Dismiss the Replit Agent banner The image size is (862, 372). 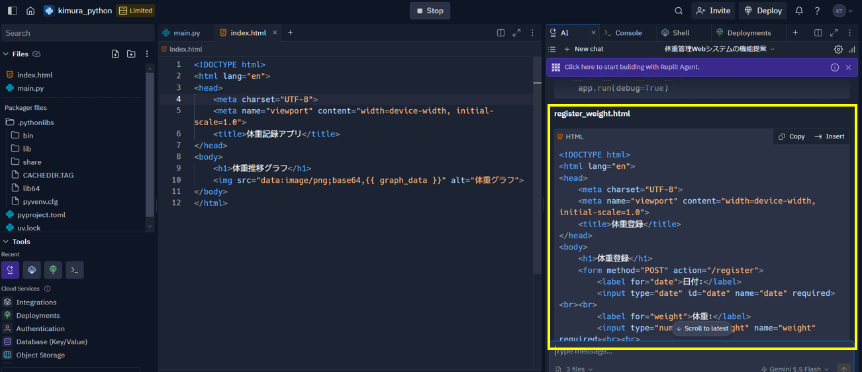tap(848, 67)
